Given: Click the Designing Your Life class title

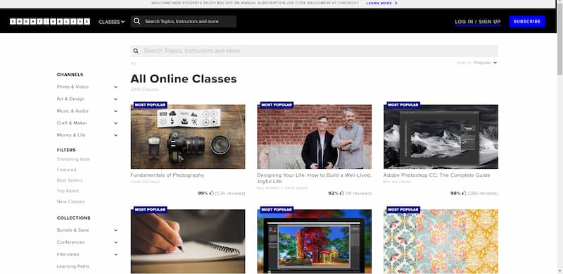Looking at the screenshot, I should coord(314,178).
